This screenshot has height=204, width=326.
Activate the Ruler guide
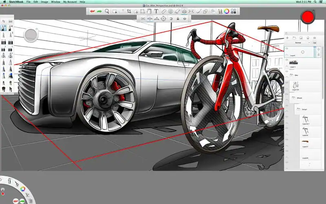(x=164, y=11)
